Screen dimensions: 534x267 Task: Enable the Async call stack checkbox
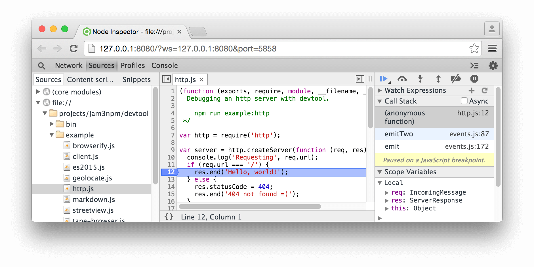[464, 101]
